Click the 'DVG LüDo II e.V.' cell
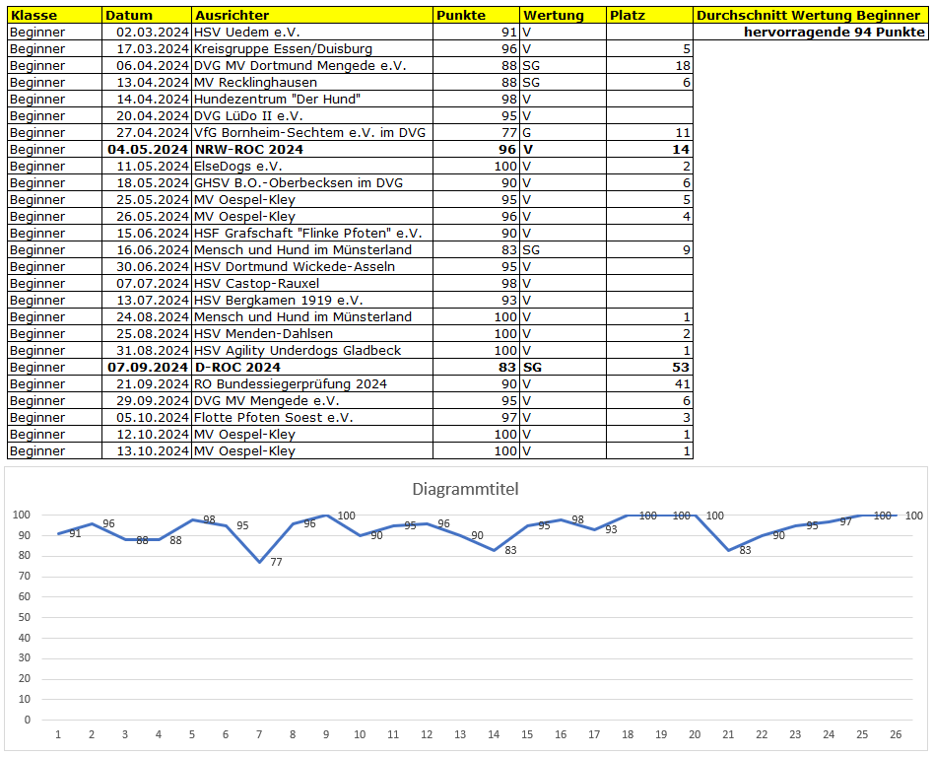This screenshot has width=932, height=757. click(312, 115)
